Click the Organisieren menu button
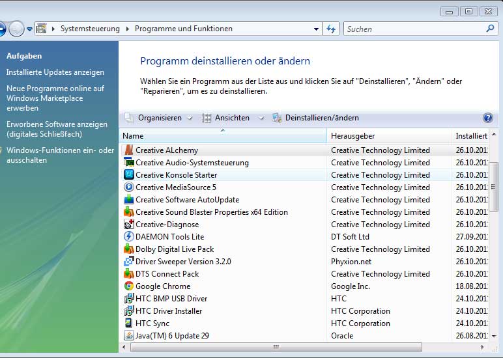The height and width of the screenshot is (358, 503). point(158,118)
